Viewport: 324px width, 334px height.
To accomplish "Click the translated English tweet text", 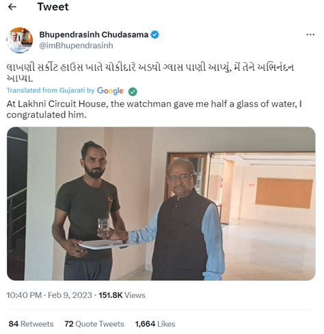I will (154, 109).
